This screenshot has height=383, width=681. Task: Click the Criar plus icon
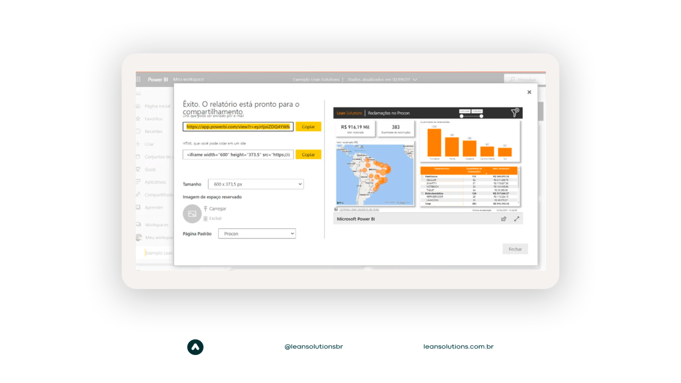139,144
